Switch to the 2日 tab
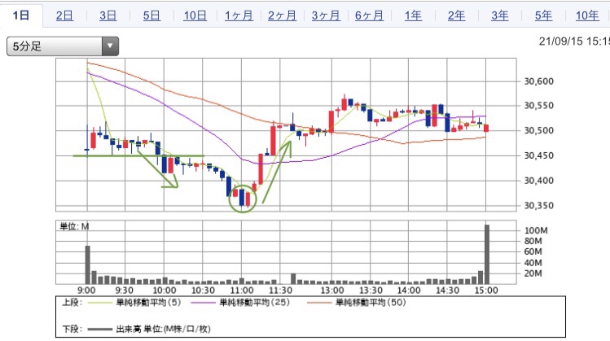Viewport: 610px width, 341px height. [x=64, y=15]
